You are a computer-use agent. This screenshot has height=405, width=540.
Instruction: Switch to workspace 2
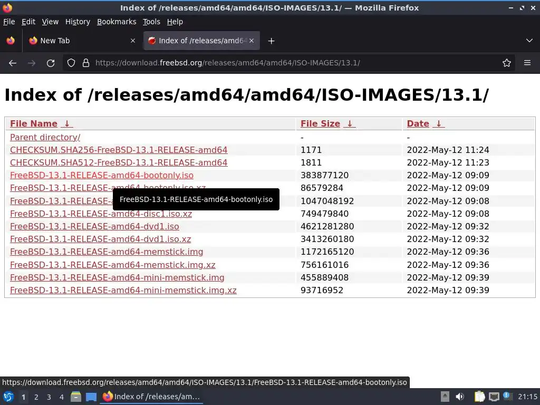pyautogui.click(x=36, y=397)
